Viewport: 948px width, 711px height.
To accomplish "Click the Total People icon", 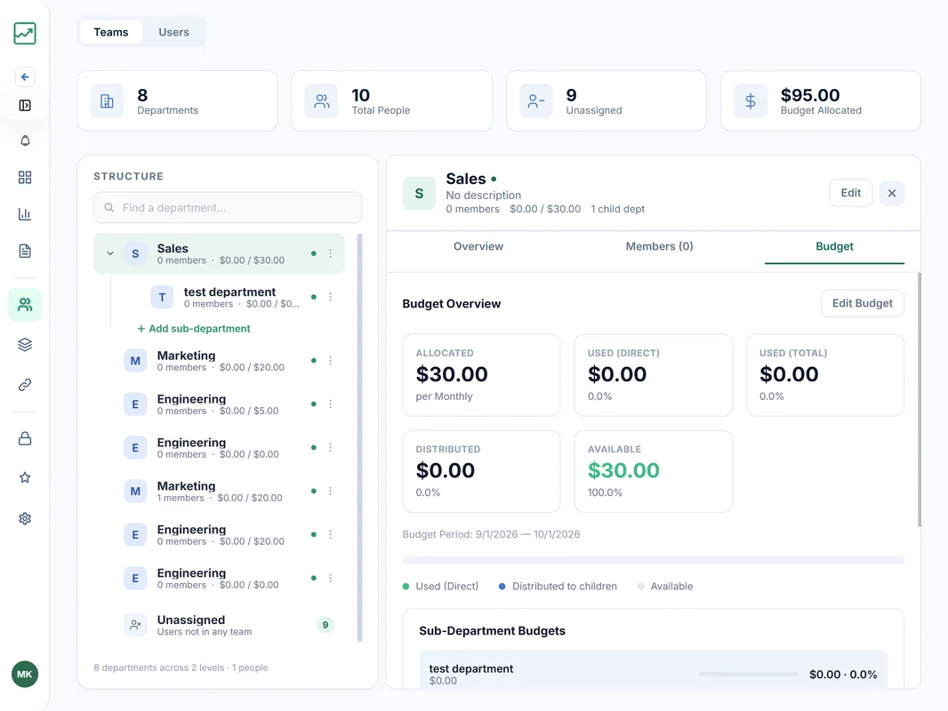I will click(322, 101).
